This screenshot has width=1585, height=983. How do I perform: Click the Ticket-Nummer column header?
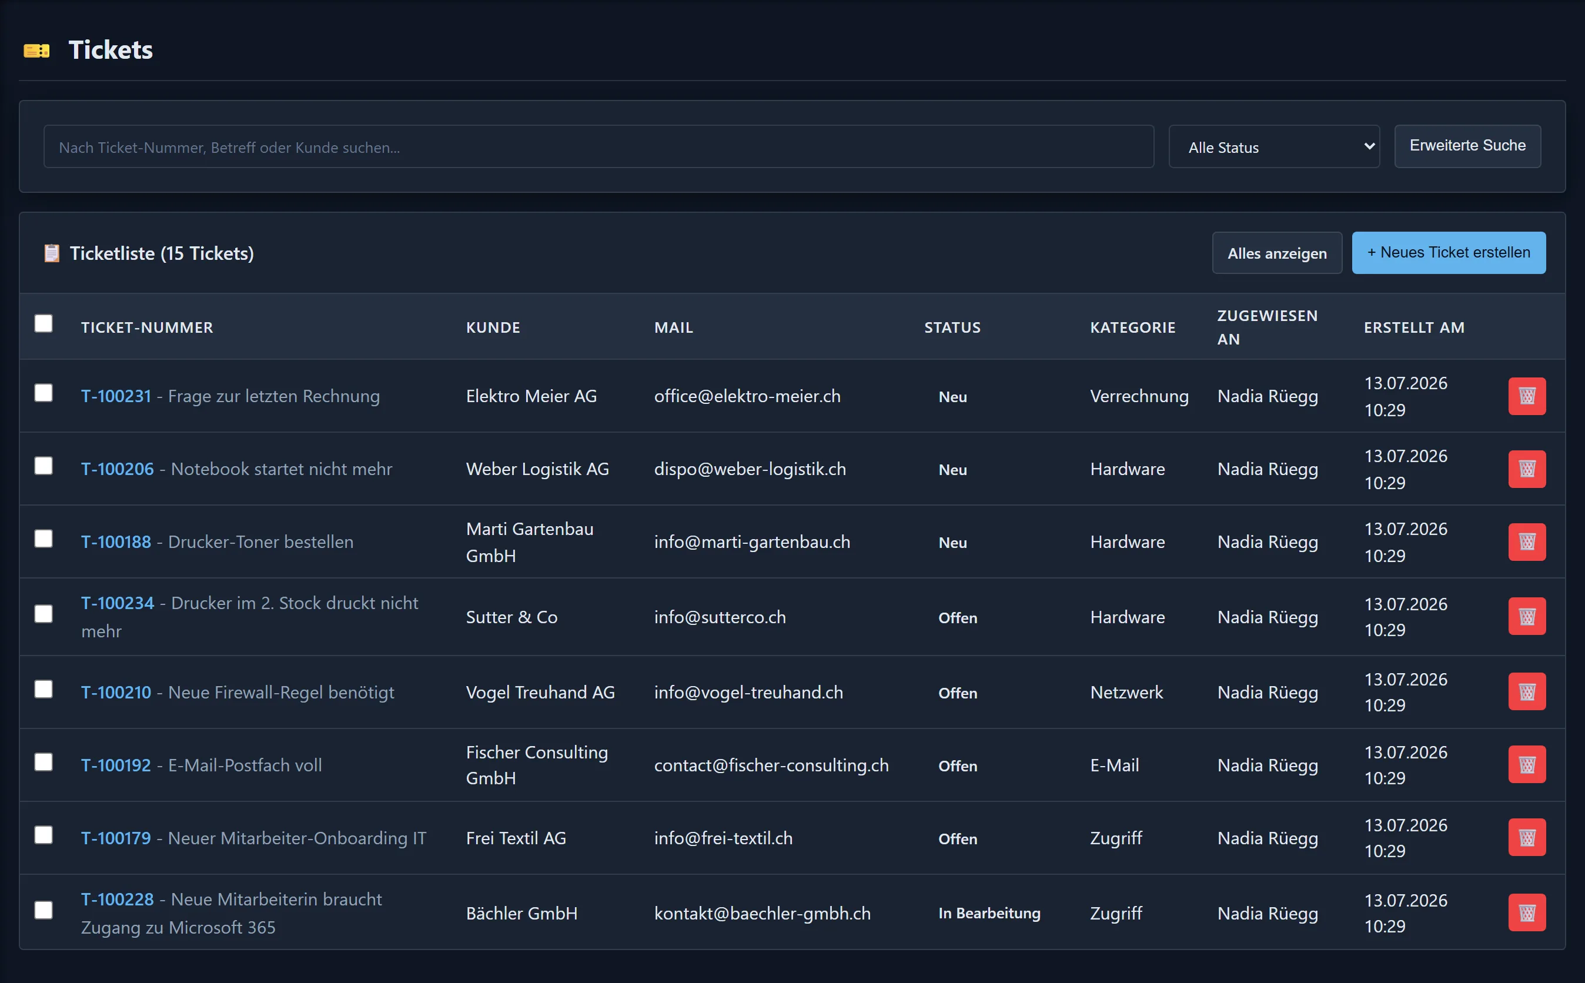point(147,327)
